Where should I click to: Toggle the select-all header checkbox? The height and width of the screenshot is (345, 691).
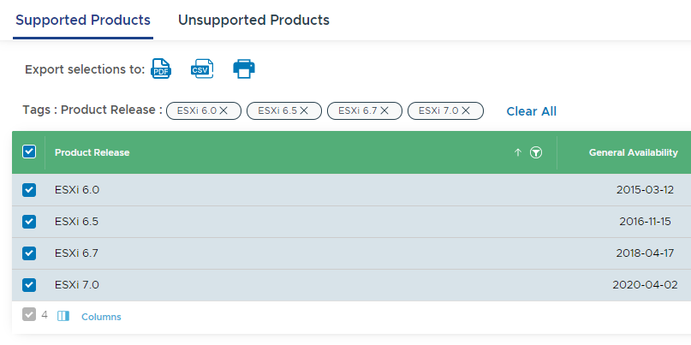29,152
